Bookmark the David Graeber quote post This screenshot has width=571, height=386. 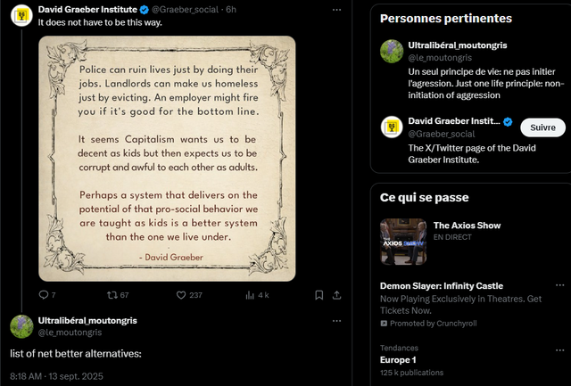click(x=319, y=295)
